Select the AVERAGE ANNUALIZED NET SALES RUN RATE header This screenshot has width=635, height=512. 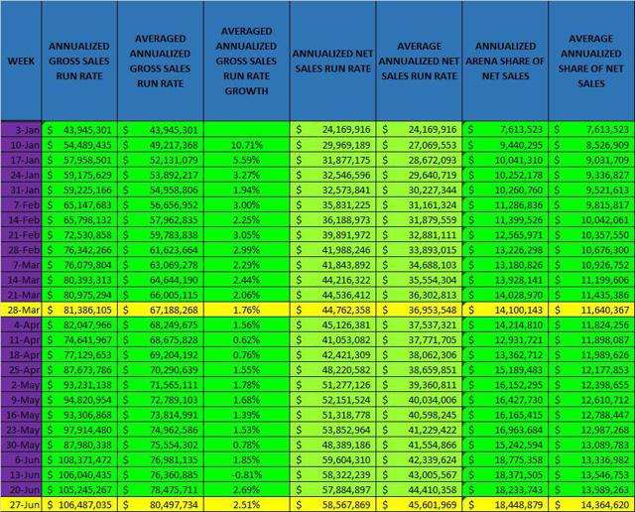419,61
